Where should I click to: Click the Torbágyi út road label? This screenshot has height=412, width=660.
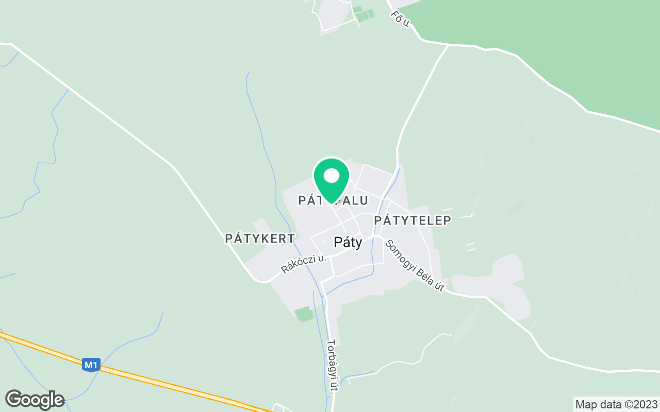click(x=332, y=365)
